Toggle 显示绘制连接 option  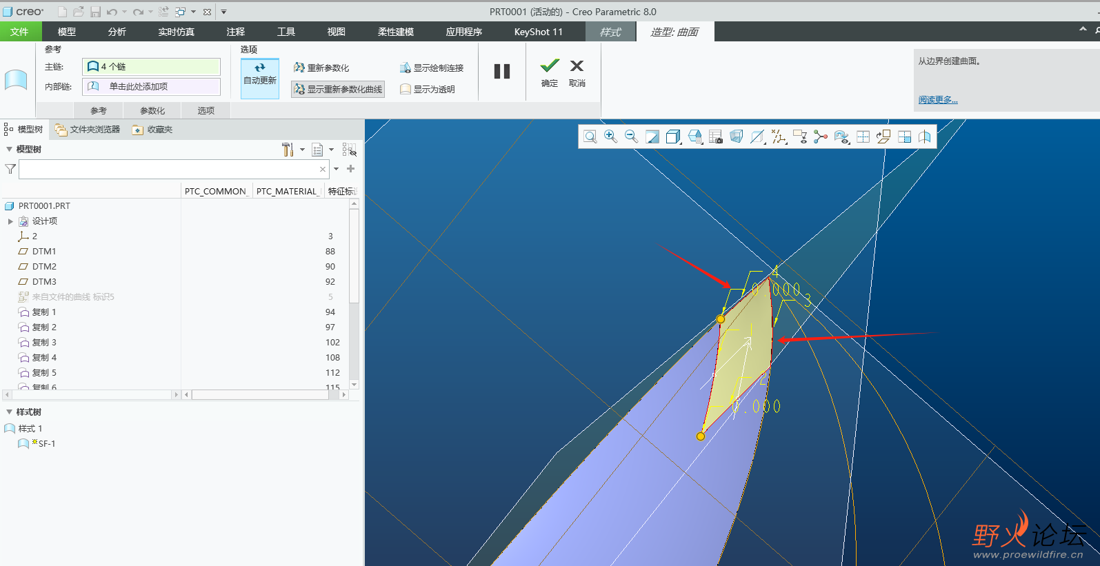pyautogui.click(x=432, y=68)
